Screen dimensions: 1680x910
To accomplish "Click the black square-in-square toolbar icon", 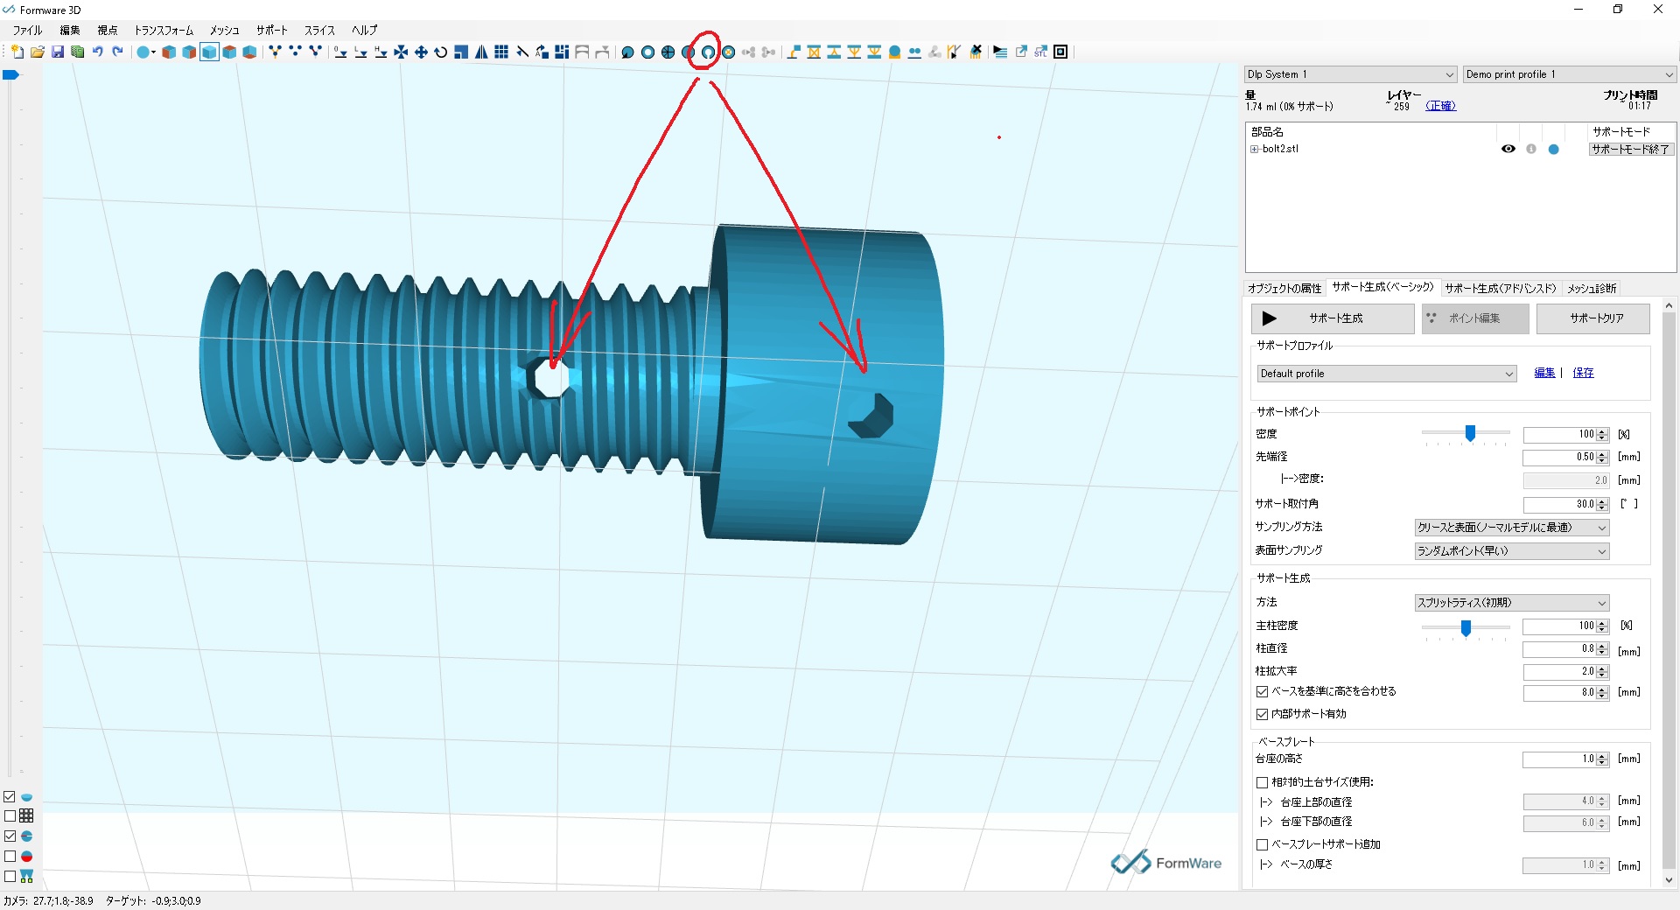I will click(x=1060, y=52).
